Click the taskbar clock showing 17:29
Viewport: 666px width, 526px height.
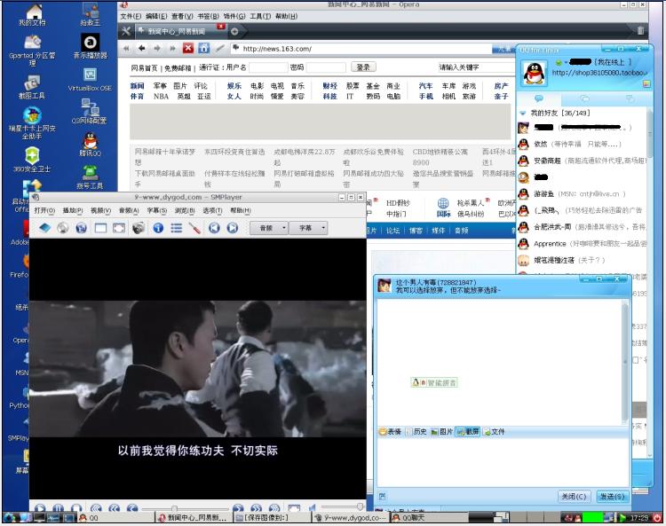coord(639,517)
